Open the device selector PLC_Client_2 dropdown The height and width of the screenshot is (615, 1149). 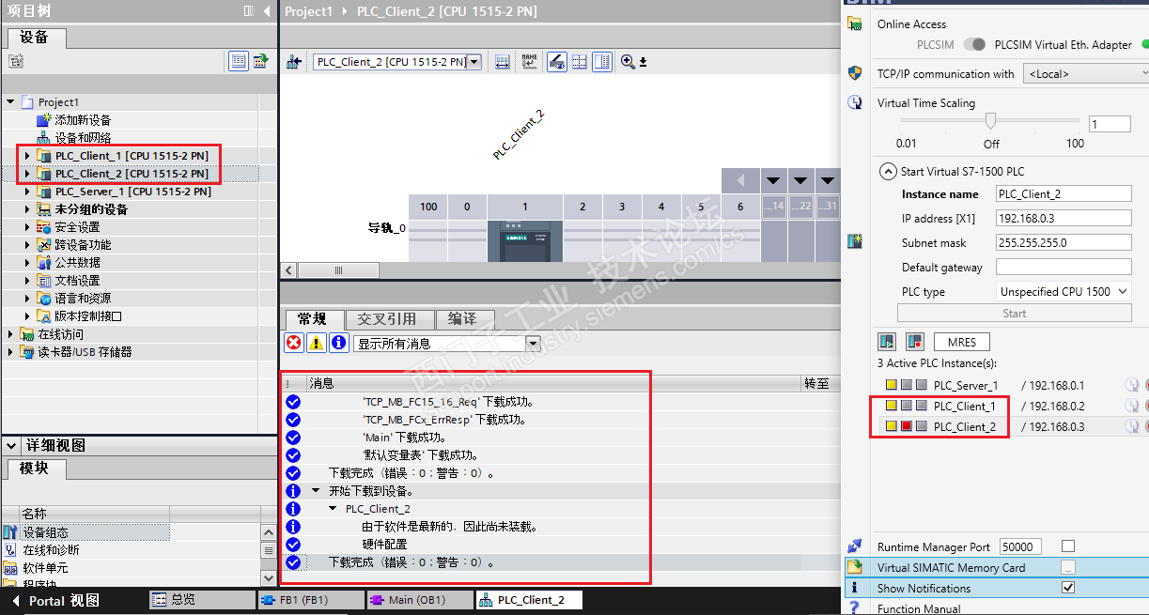click(x=474, y=62)
